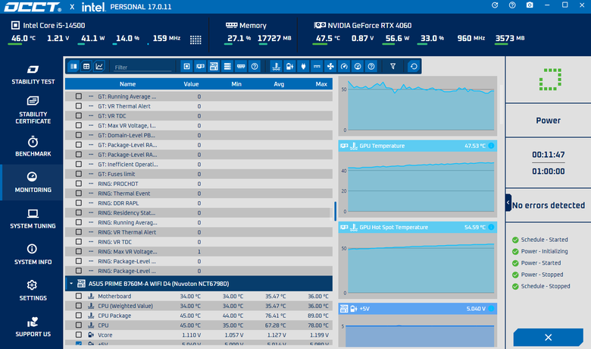The width and height of the screenshot is (591, 349).
Task: Open options for RING: VR TDC row
Action: click(91, 242)
